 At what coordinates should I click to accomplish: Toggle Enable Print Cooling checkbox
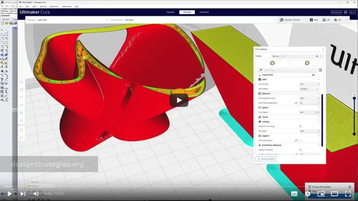click(x=301, y=126)
